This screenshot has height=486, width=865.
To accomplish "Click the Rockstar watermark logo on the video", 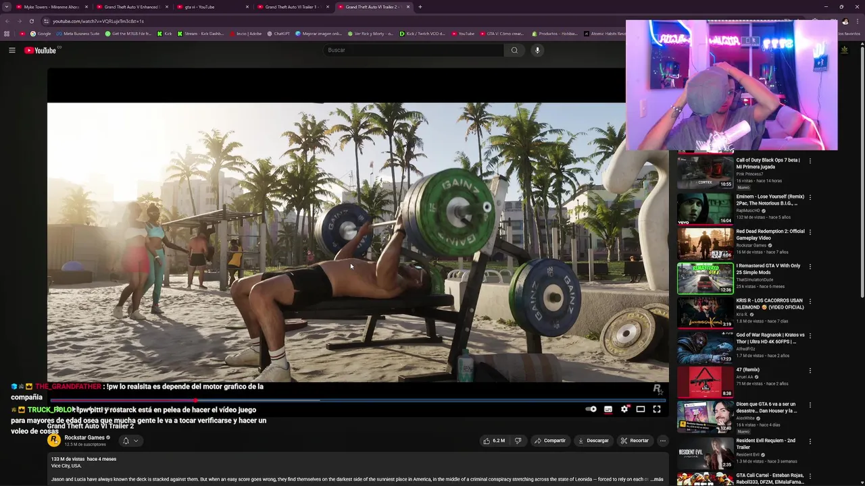I will [657, 389].
